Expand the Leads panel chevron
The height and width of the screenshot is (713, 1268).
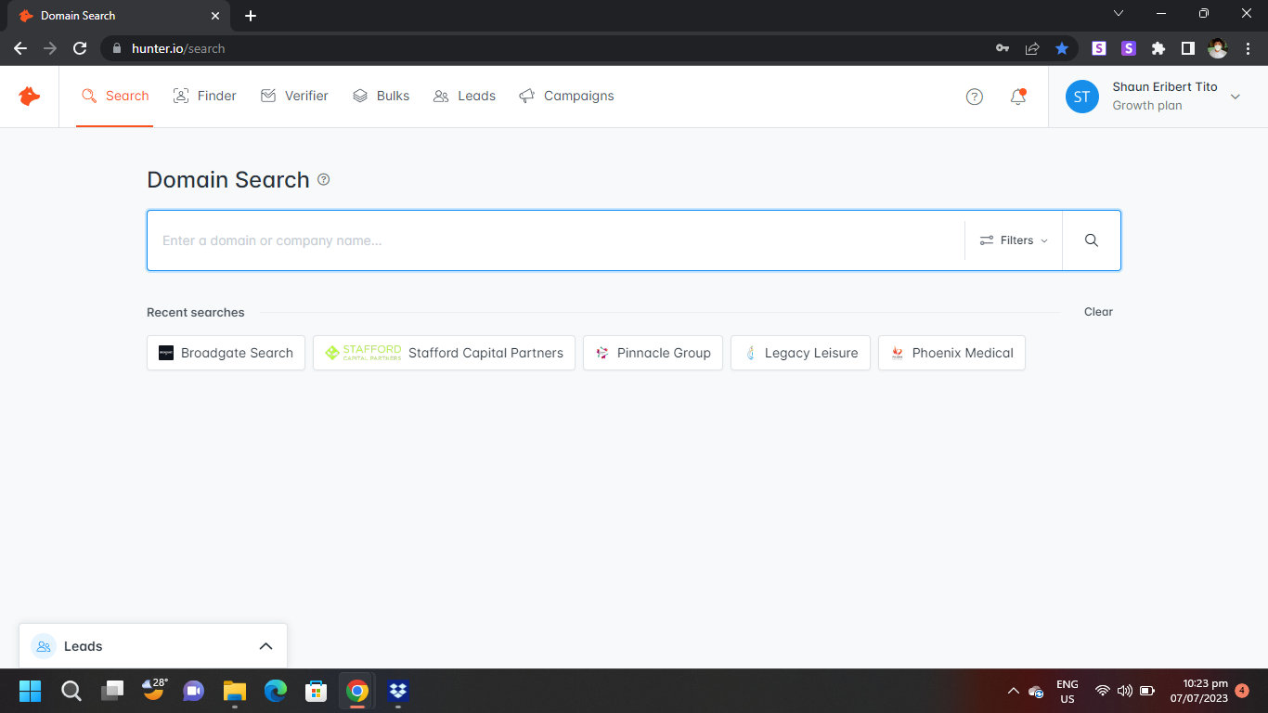(265, 646)
